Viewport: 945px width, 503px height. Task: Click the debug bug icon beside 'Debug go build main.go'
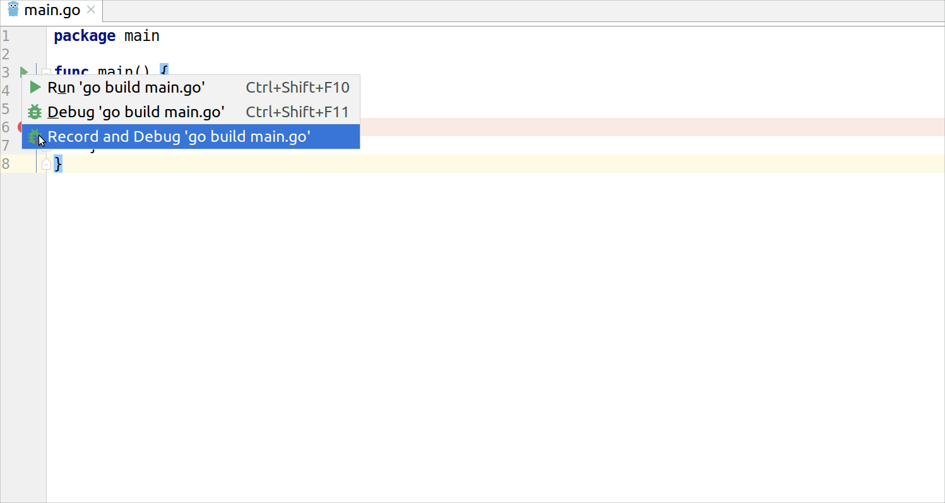(34, 112)
